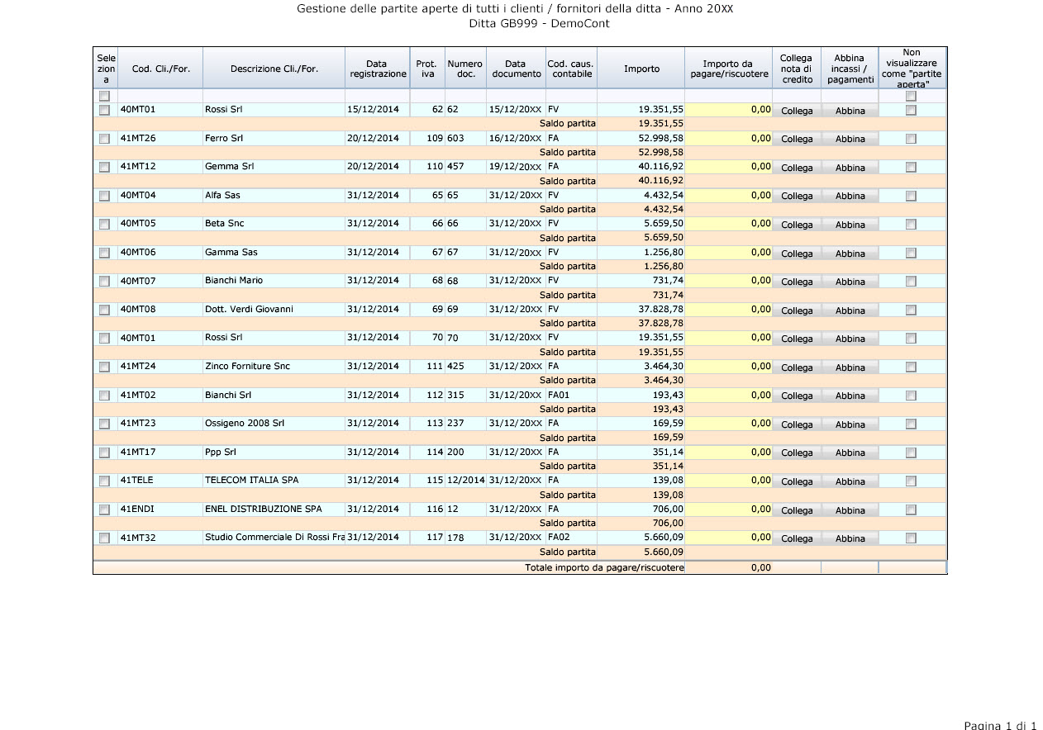Click Abbina for ENEL DISTRIBUZIONE SPA

[850, 510]
